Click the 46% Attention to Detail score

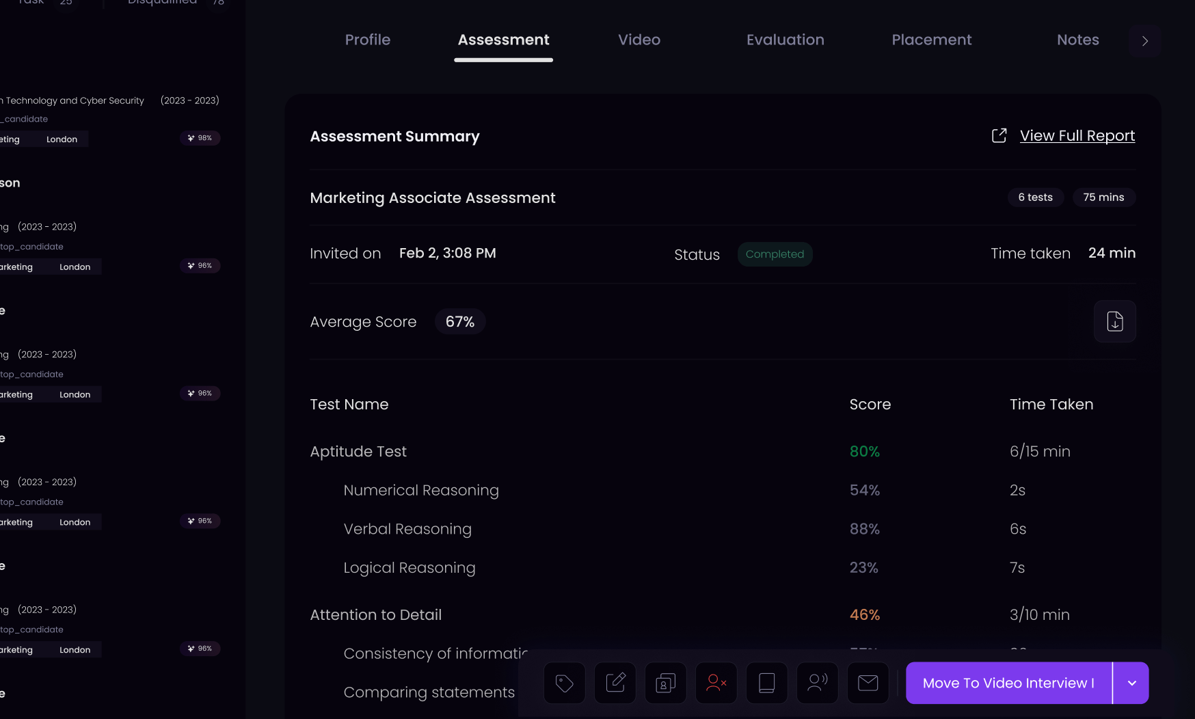point(864,615)
